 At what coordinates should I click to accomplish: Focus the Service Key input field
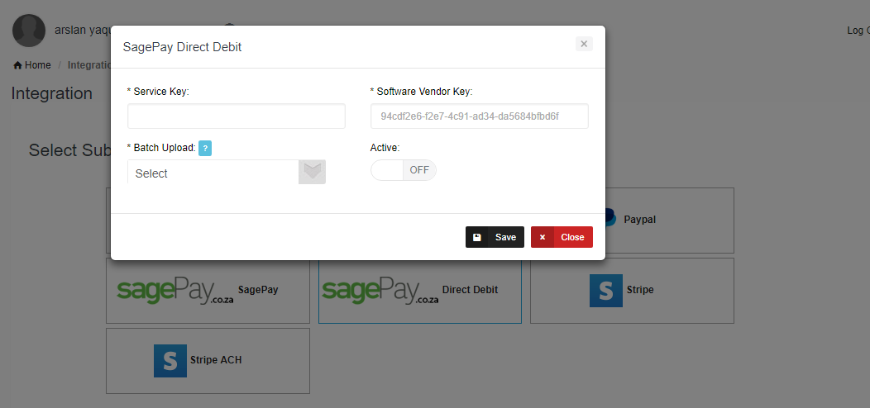point(237,116)
